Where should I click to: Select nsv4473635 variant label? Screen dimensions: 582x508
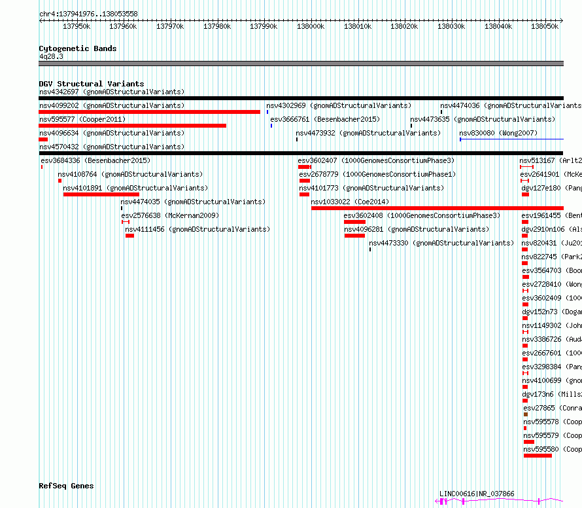click(483, 119)
